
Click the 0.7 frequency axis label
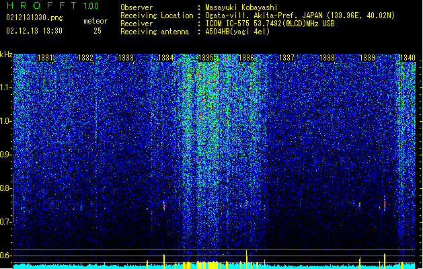click(x=5, y=222)
